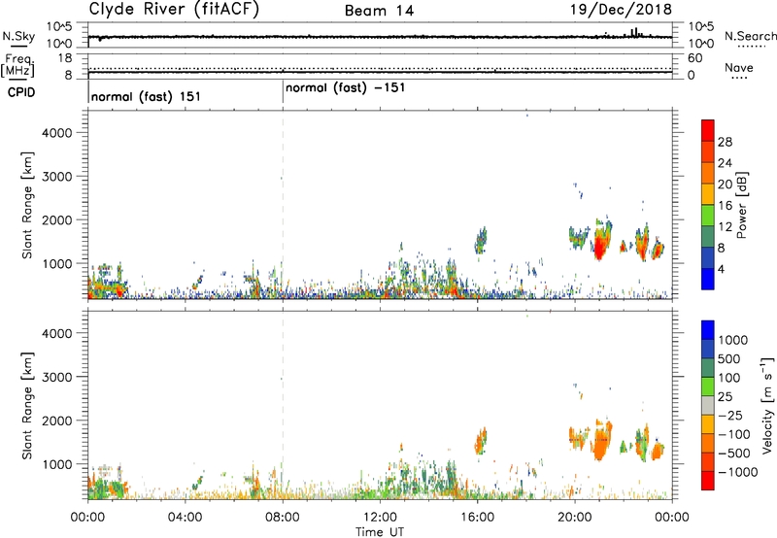Click the 'Power [dB]' colorbar label

click(x=741, y=205)
